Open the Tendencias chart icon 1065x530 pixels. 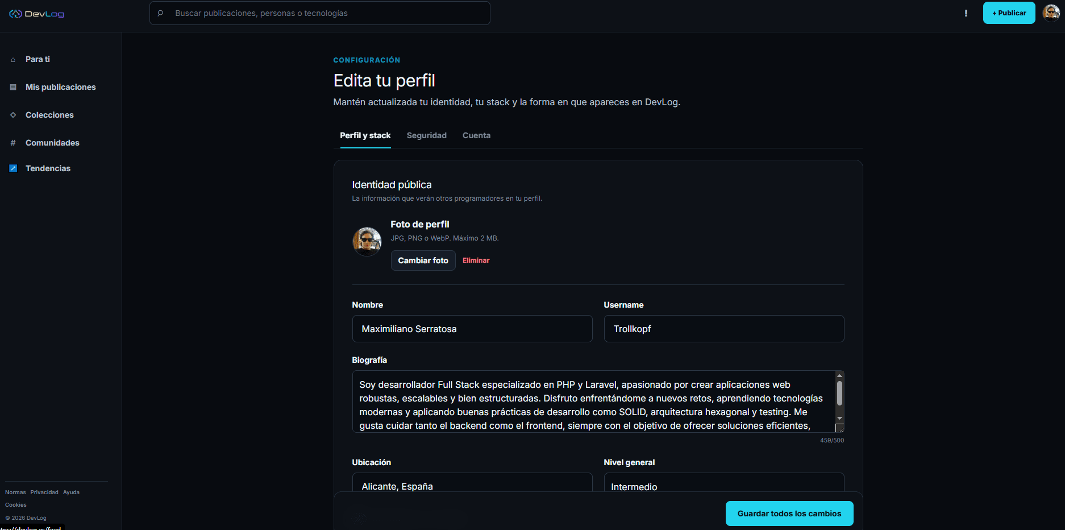coord(13,168)
